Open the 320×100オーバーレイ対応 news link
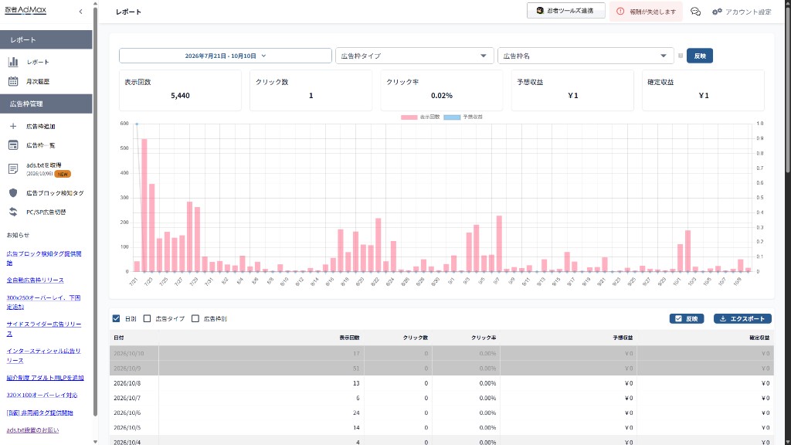Viewport: 791px width, 445px height. pos(42,395)
